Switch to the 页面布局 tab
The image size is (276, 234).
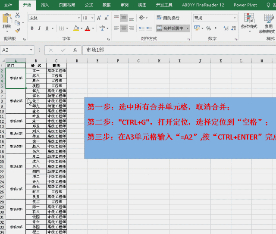[x=67, y=5]
